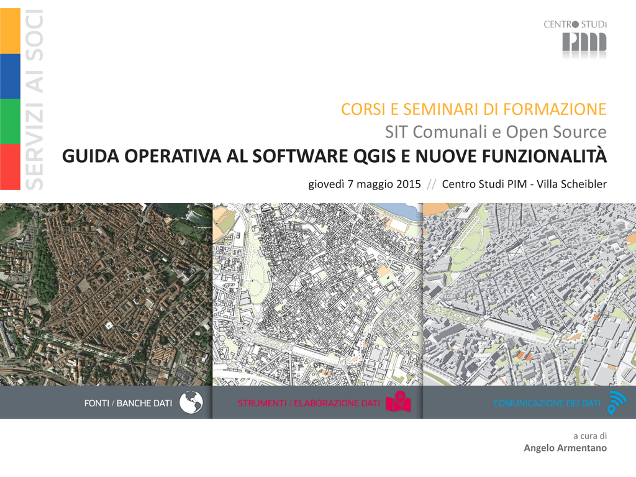Click the 'a cura di' text

[x=590, y=436]
